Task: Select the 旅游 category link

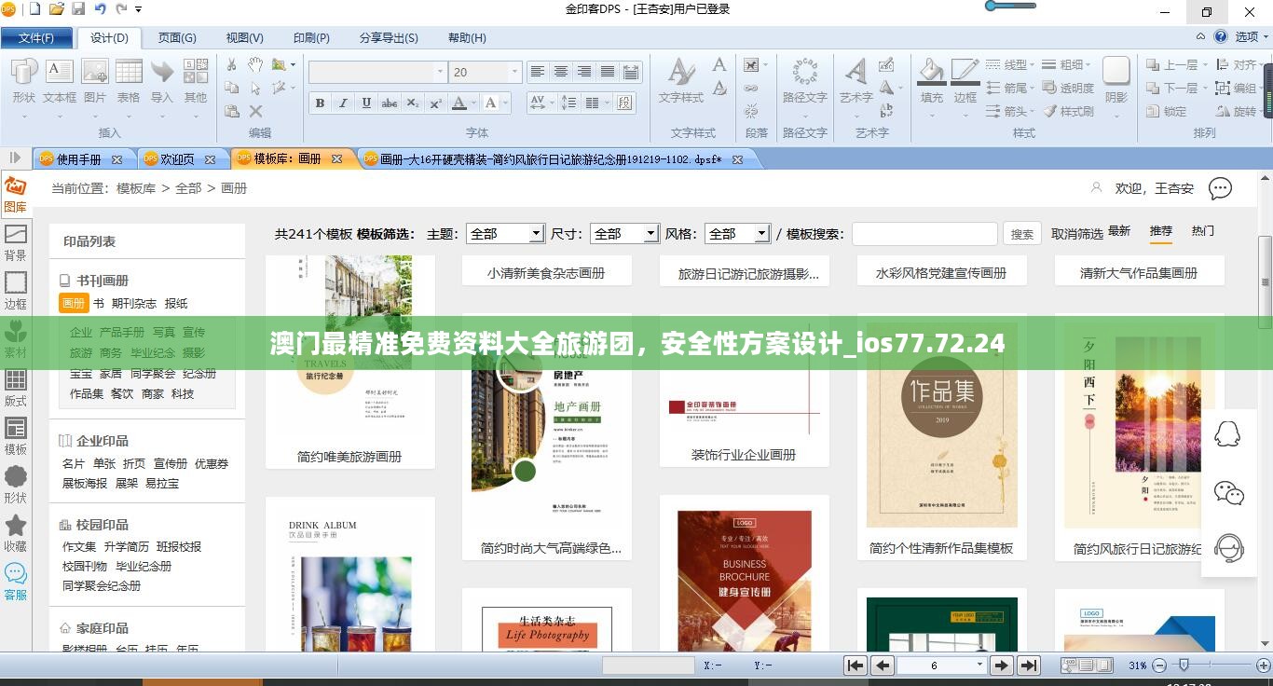Action: click(81, 353)
